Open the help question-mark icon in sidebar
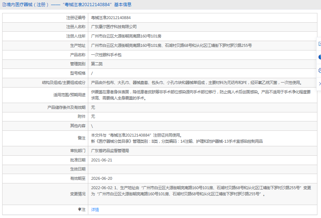321x218 pixels. (319, 57)
